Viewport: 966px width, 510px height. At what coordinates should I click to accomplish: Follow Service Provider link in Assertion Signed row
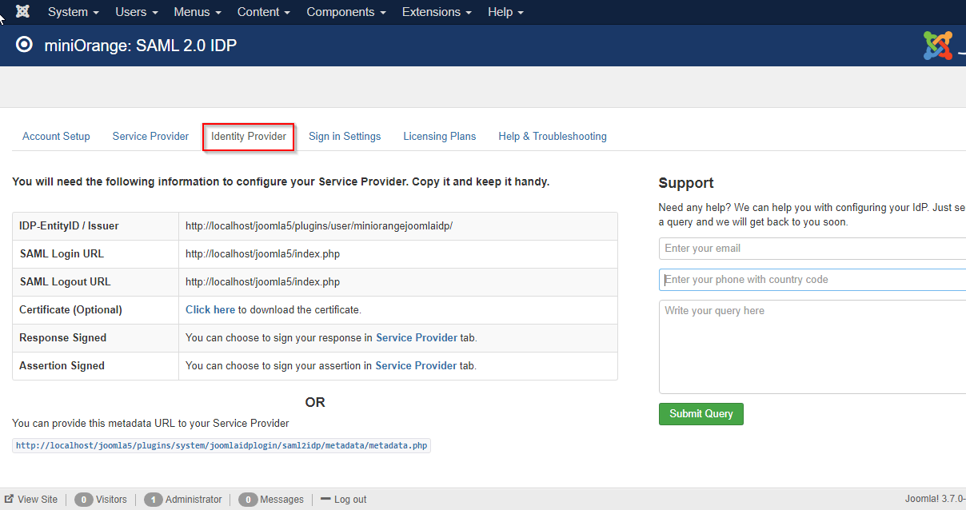416,365
